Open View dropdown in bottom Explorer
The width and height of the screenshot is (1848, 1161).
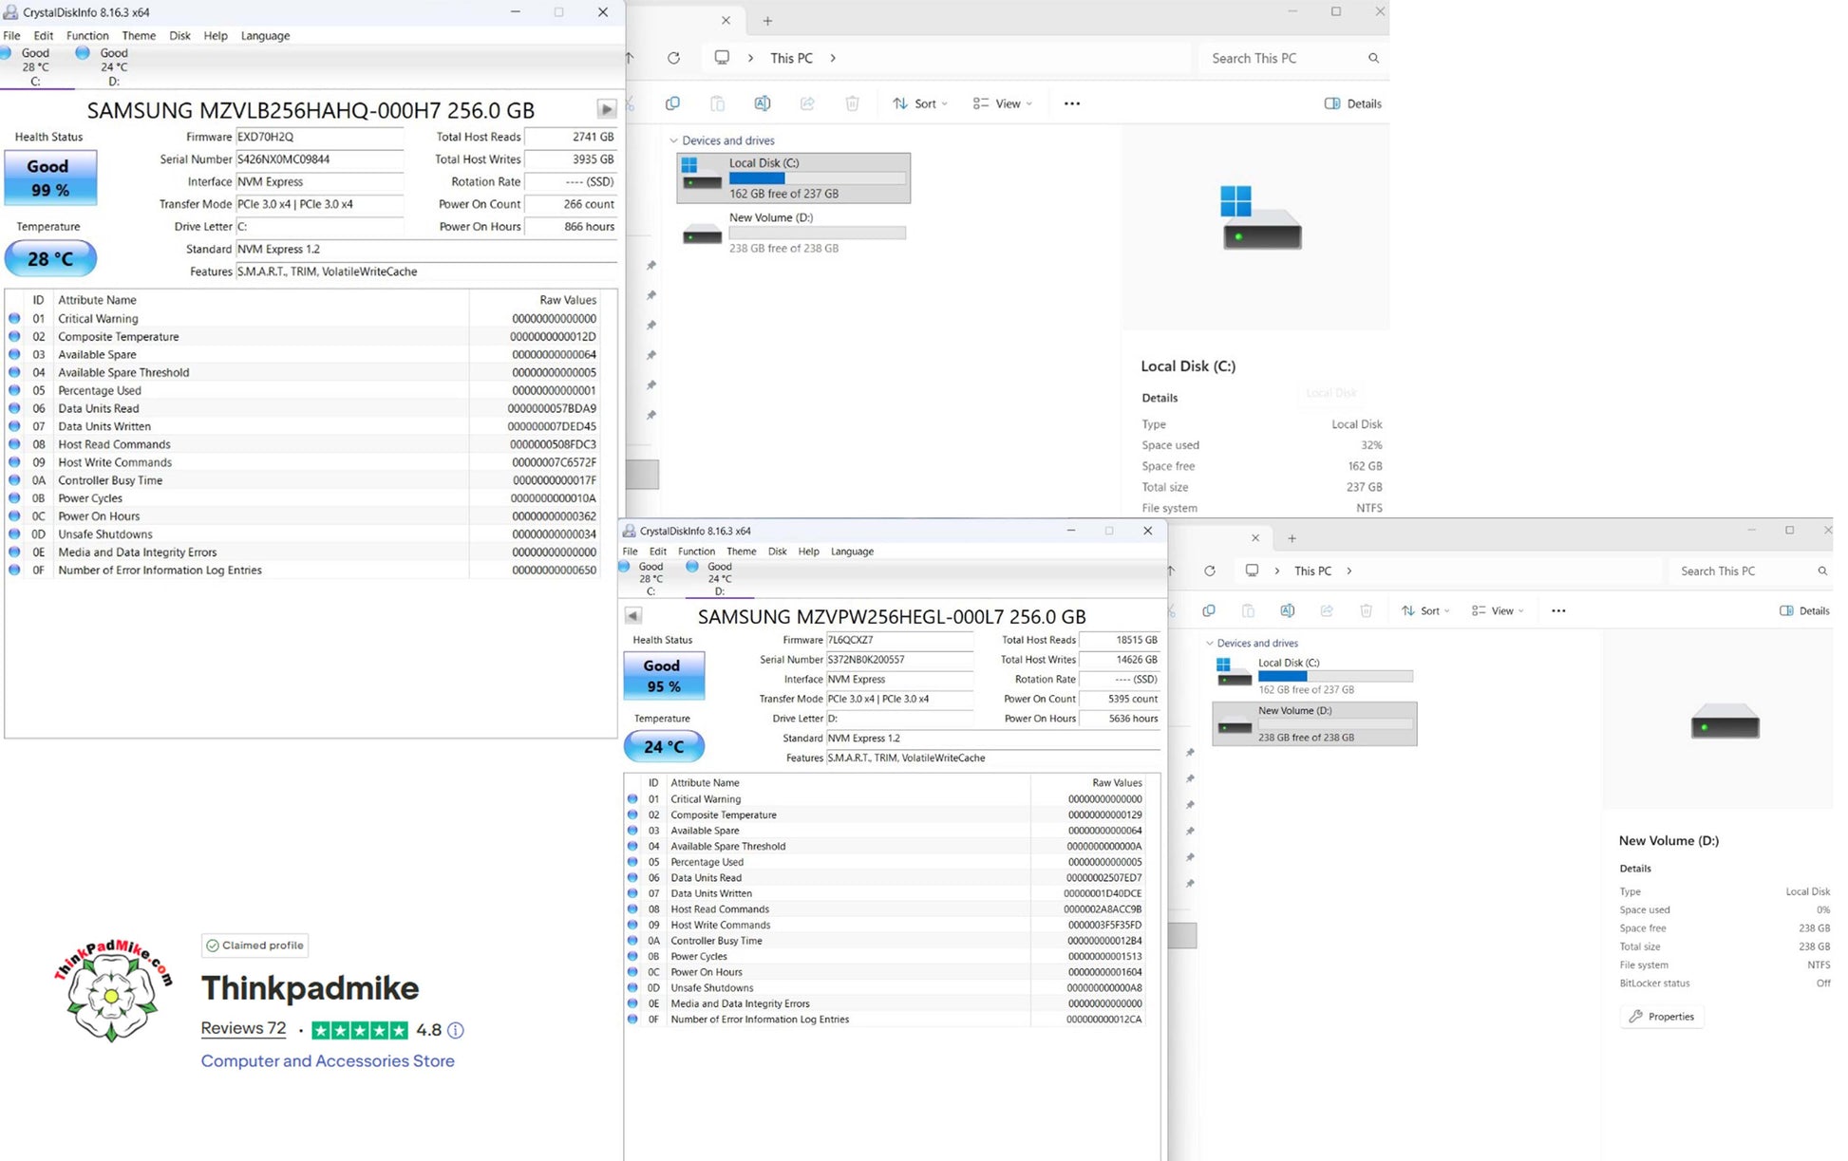tap(1498, 610)
